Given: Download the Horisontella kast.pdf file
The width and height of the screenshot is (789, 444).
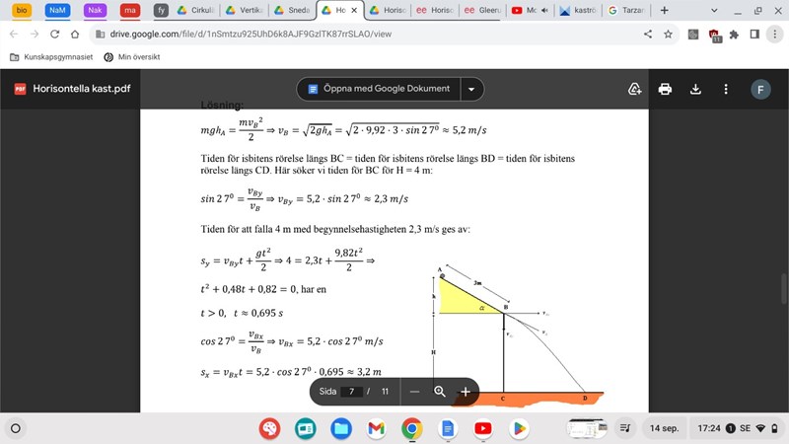Looking at the screenshot, I should coord(695,89).
